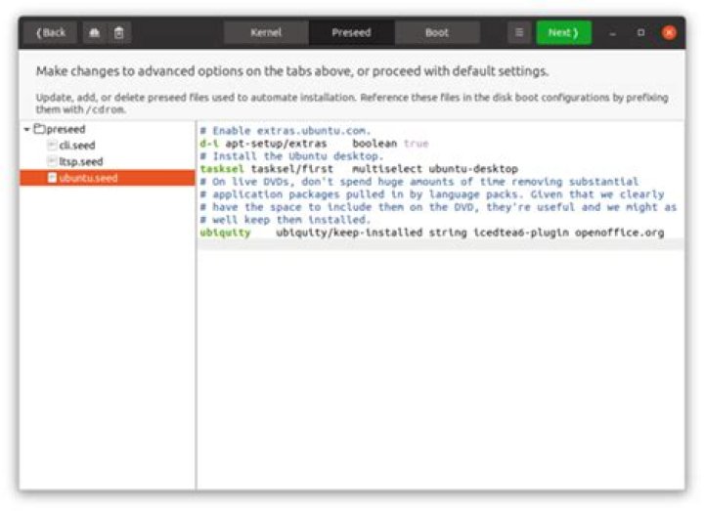Image resolution: width=704 pixels, height=511 pixels.
Task: Click the 'true' value in editor
Action: pos(417,144)
